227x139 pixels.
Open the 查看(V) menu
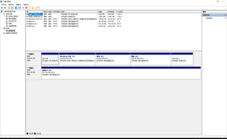[18, 5]
